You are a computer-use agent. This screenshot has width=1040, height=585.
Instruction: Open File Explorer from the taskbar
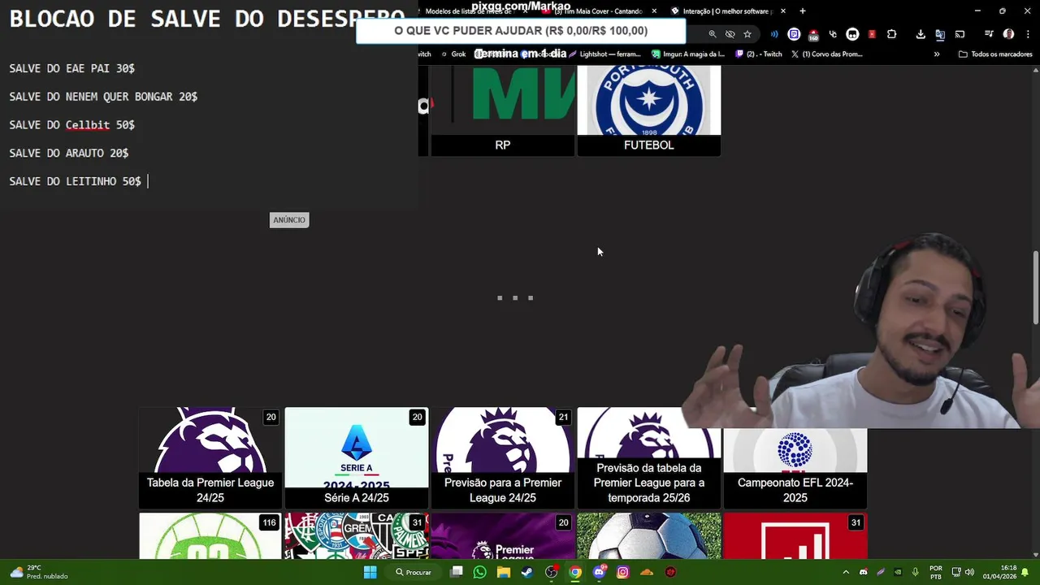coord(503,572)
